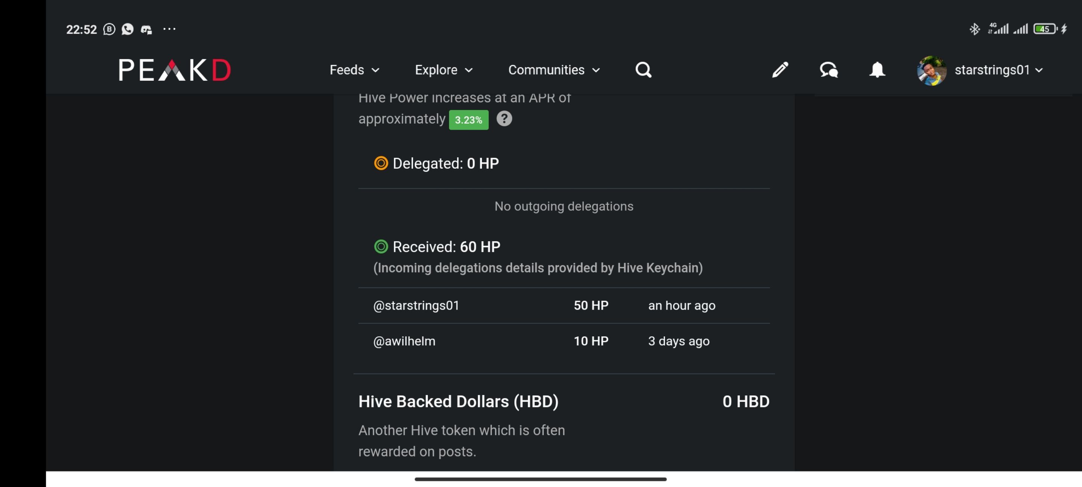Image resolution: width=1082 pixels, height=487 pixels.
Task: Click the '50 HP' delegation amount
Action: [591, 306]
